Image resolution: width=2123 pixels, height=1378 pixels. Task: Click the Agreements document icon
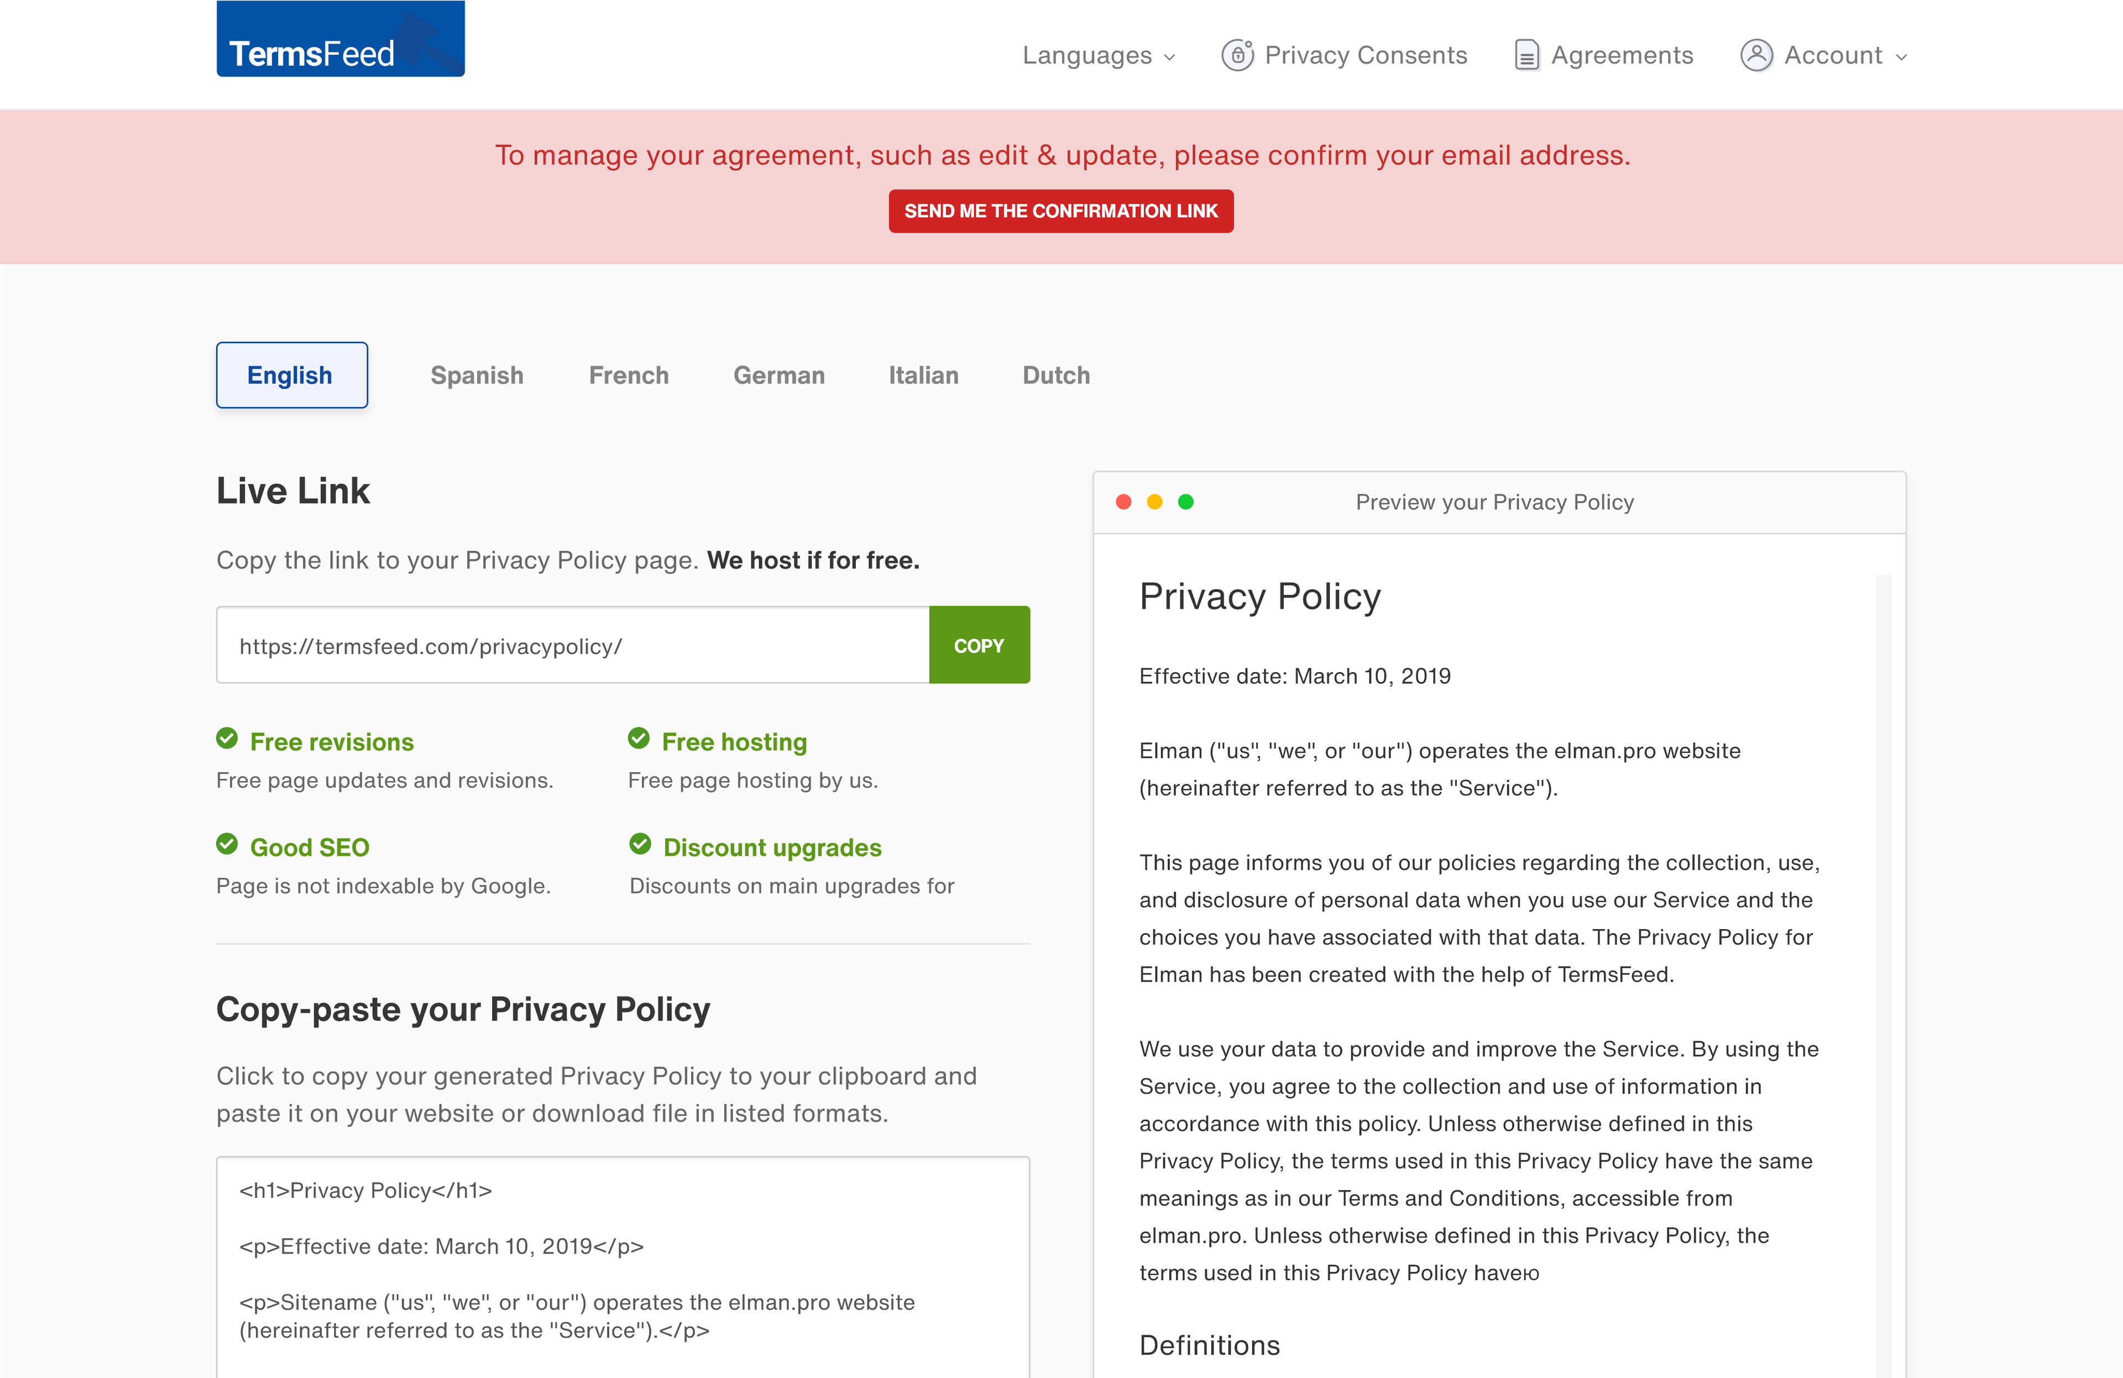coord(1527,55)
